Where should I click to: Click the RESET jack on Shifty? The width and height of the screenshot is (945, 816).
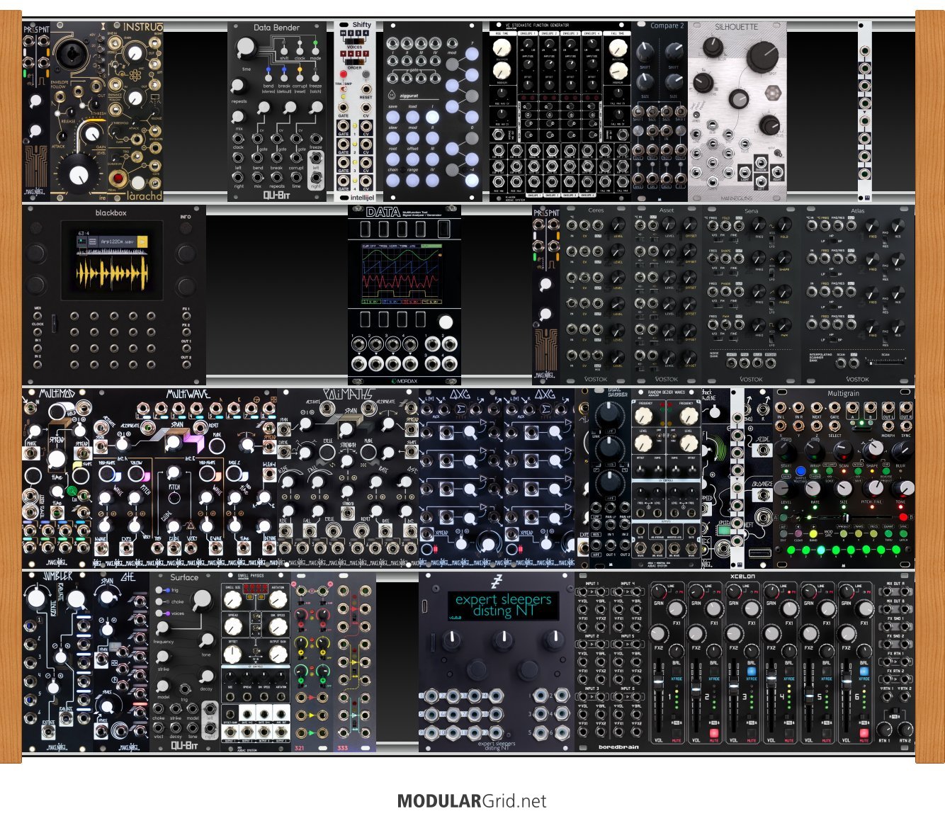[x=366, y=88]
